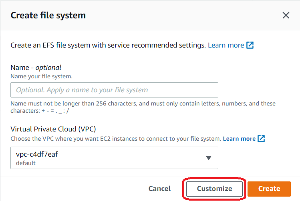Viewport: 300px width, 201px height.
Task: Follow Learn more link about recommended settings
Action: pos(226,45)
